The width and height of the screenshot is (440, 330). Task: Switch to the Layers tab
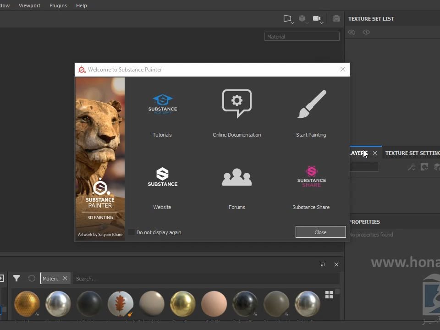click(x=358, y=153)
